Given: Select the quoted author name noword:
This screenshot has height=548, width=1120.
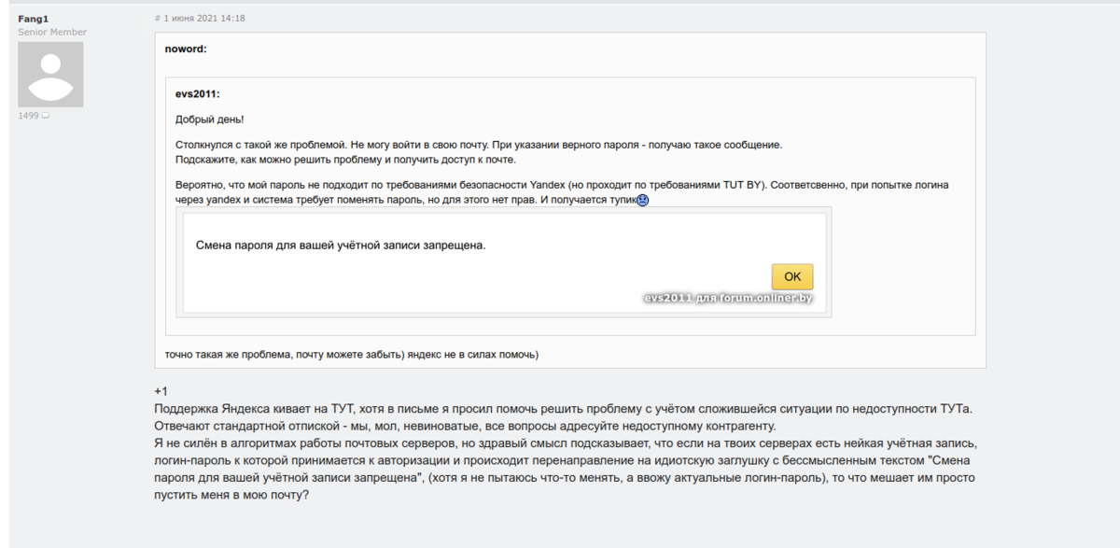Looking at the screenshot, I should tap(186, 49).
